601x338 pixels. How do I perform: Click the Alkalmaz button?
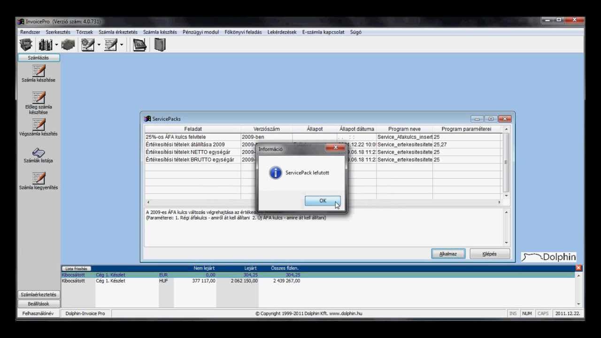tap(448, 254)
